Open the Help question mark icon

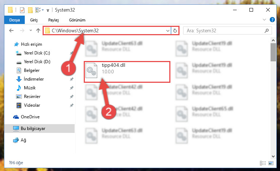coord(272,20)
